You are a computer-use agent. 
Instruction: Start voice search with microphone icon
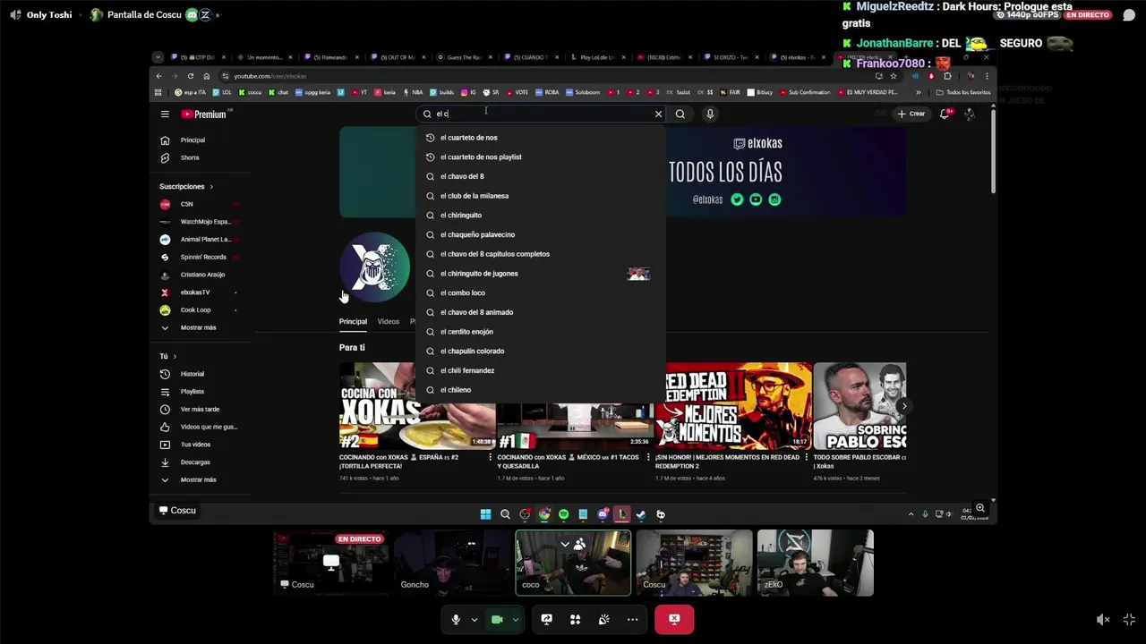click(x=710, y=114)
